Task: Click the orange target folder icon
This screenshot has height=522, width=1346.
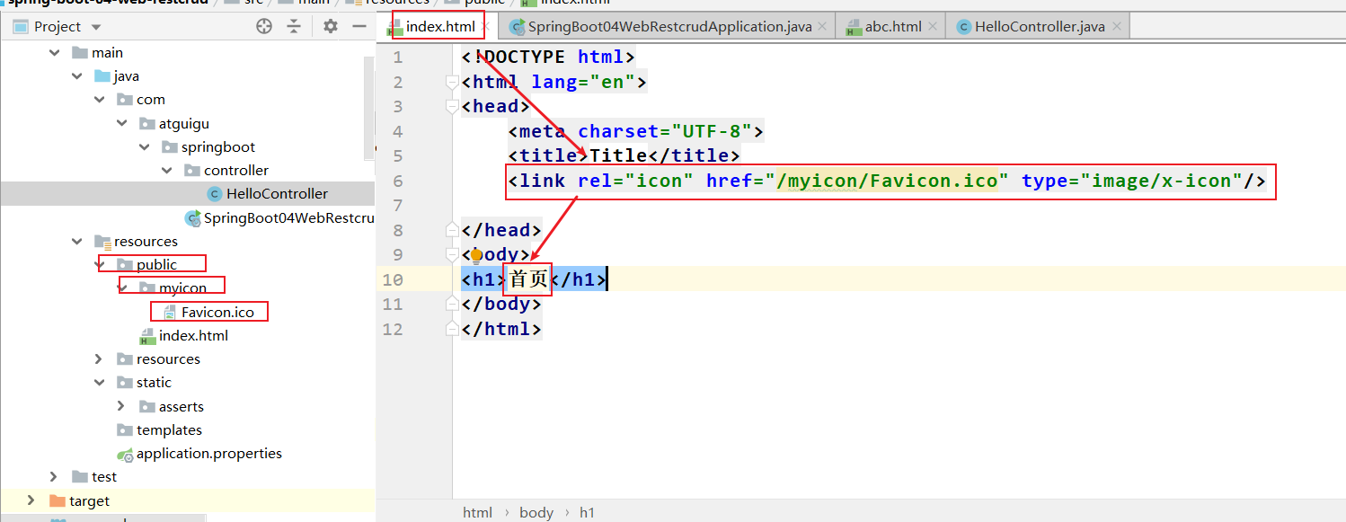Action: click(x=58, y=500)
